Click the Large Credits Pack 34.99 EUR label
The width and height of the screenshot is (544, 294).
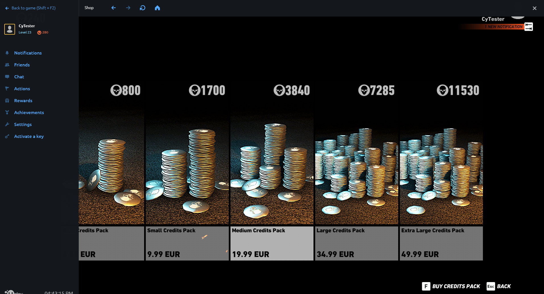coord(357,243)
